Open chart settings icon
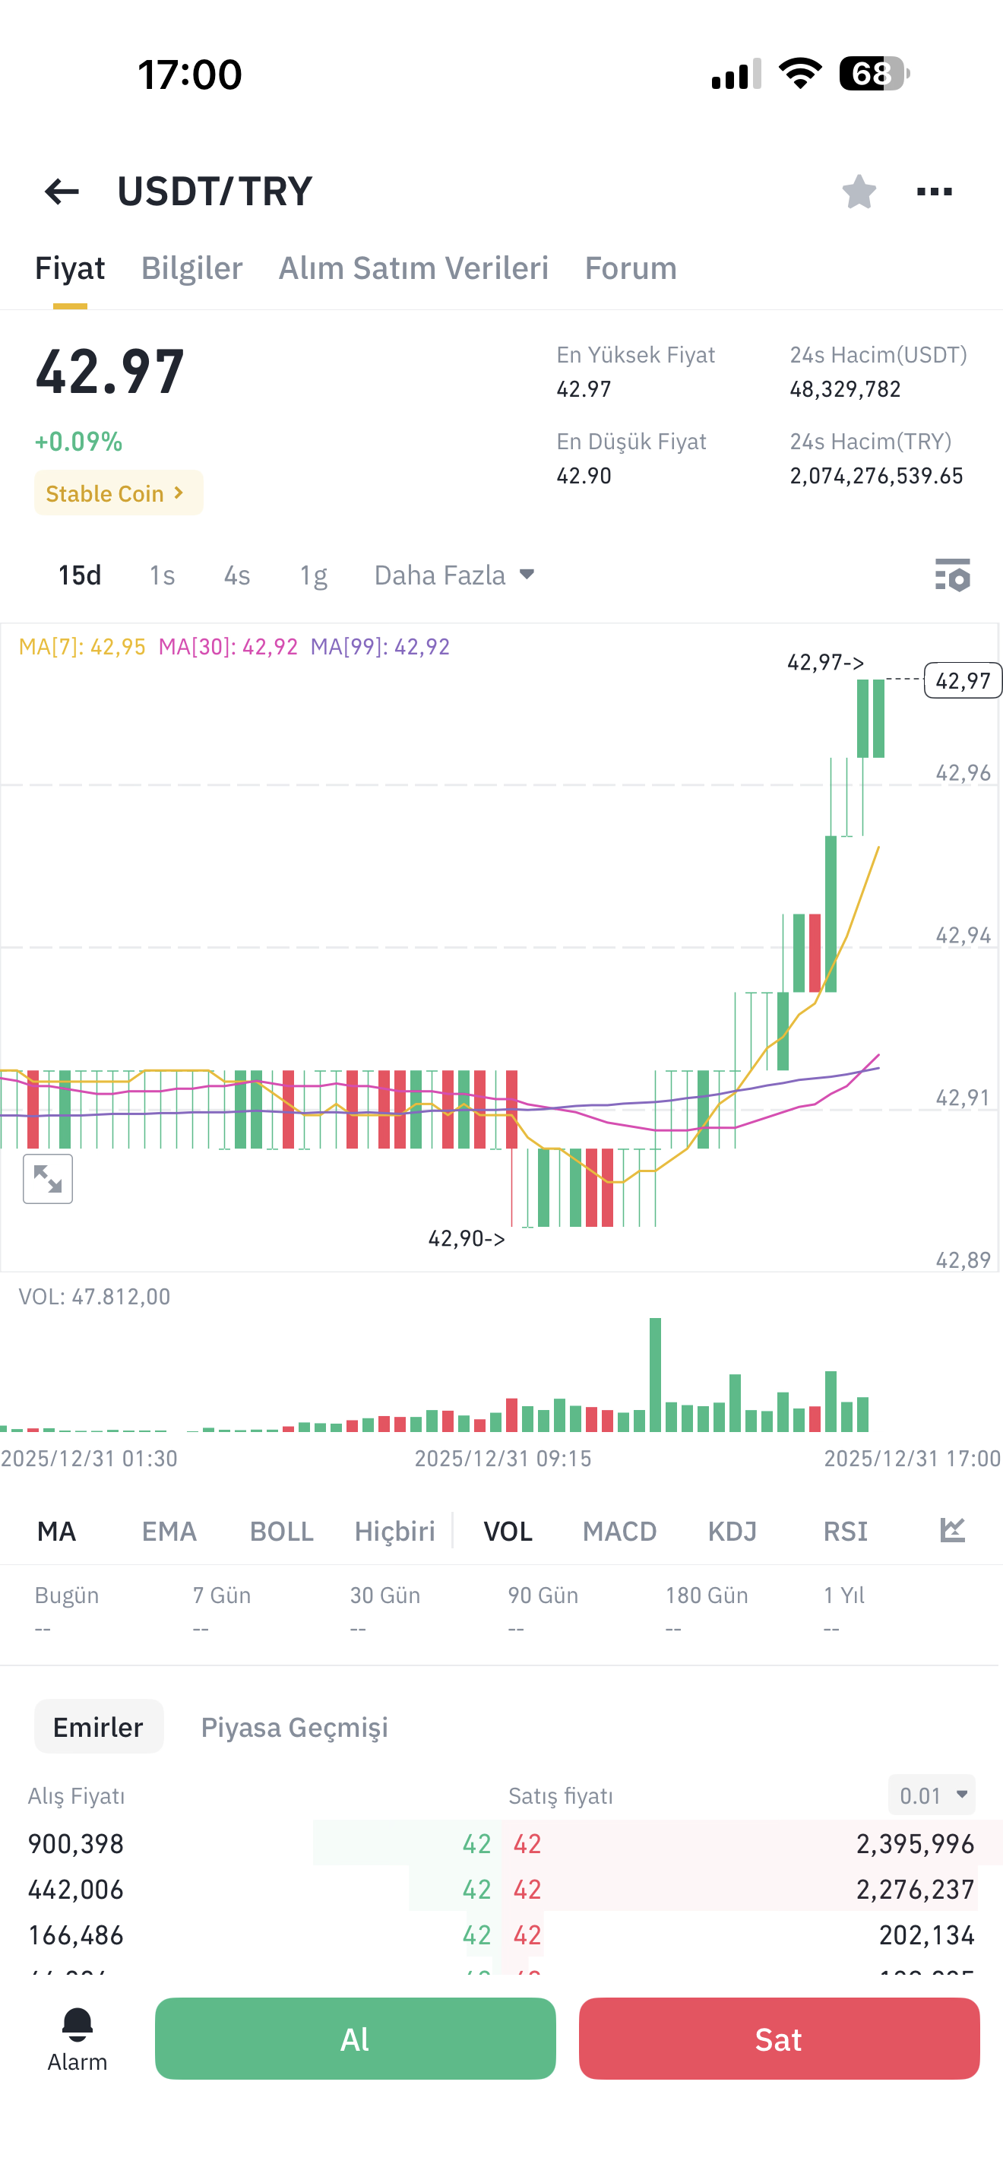The height and width of the screenshot is (2180, 1003). tap(952, 575)
